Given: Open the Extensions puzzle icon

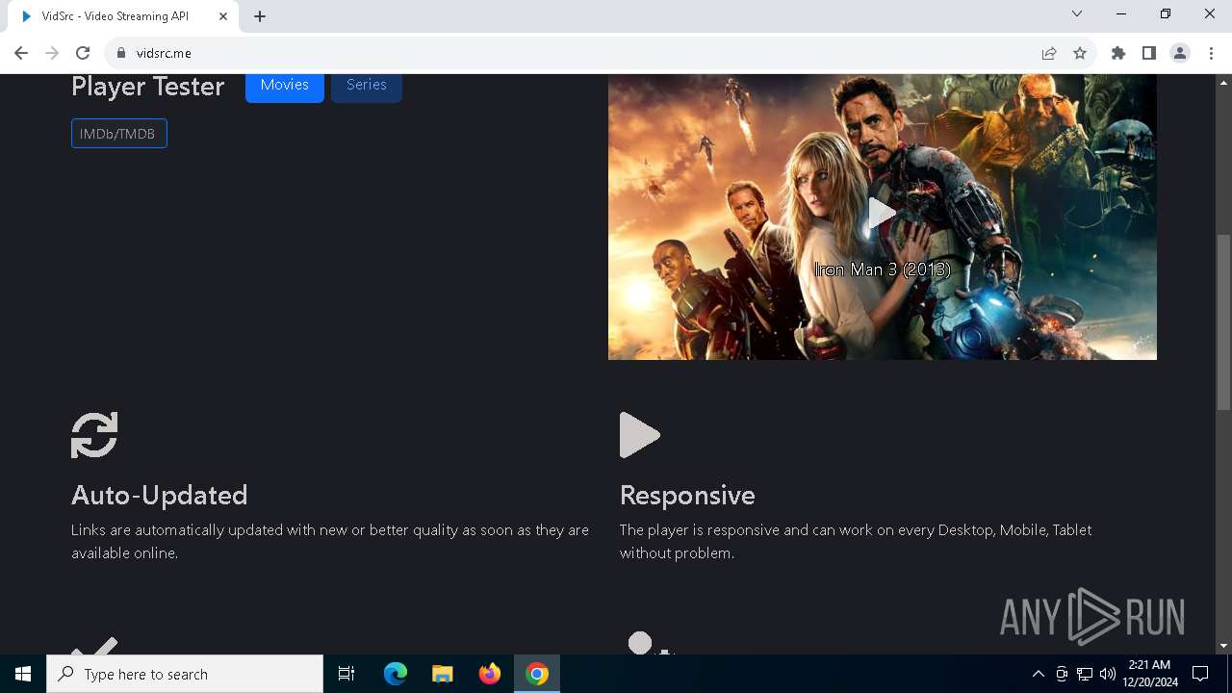Looking at the screenshot, I should click(x=1118, y=53).
